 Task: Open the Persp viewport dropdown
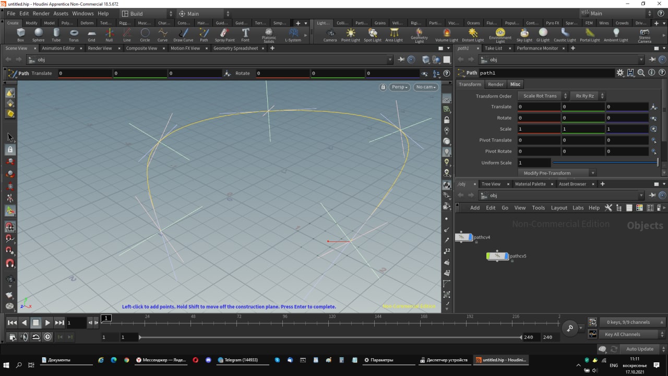(x=400, y=87)
